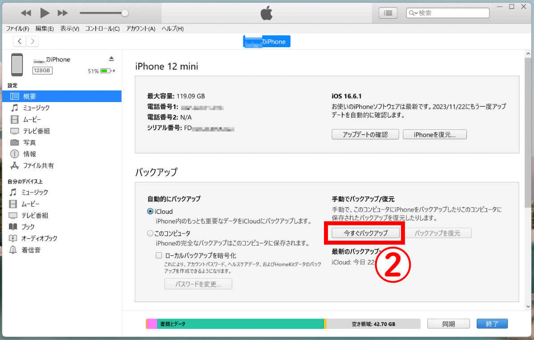The image size is (534, 340).
Task: Open the アカウント(A) menu
Action: tap(141, 29)
